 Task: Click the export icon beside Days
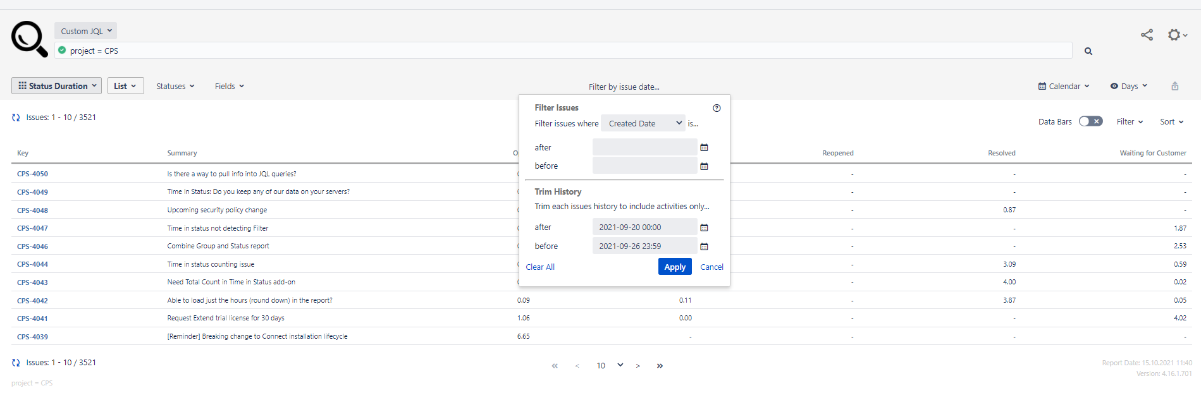tap(1174, 86)
